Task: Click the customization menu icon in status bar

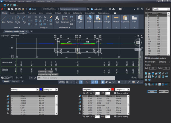Action: coord(142,82)
